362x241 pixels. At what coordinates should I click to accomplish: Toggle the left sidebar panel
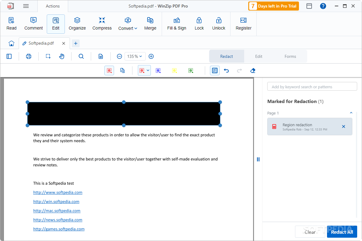point(9,56)
